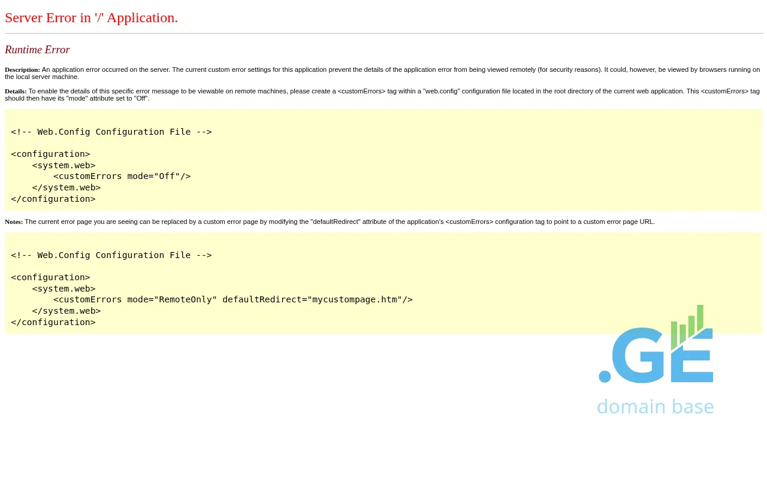Click the bold 'Notes:' label
This screenshot has height=479, width=767.
pyautogui.click(x=14, y=222)
